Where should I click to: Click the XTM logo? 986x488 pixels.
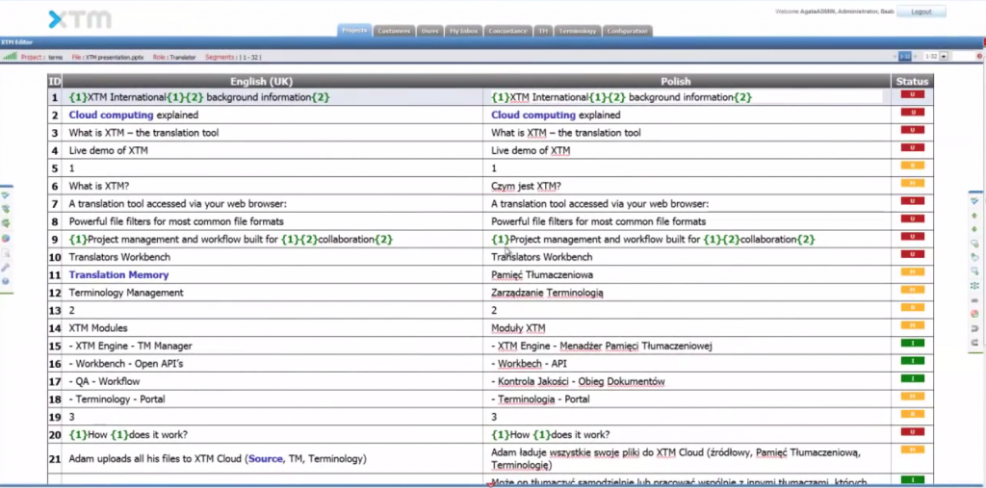click(x=79, y=19)
